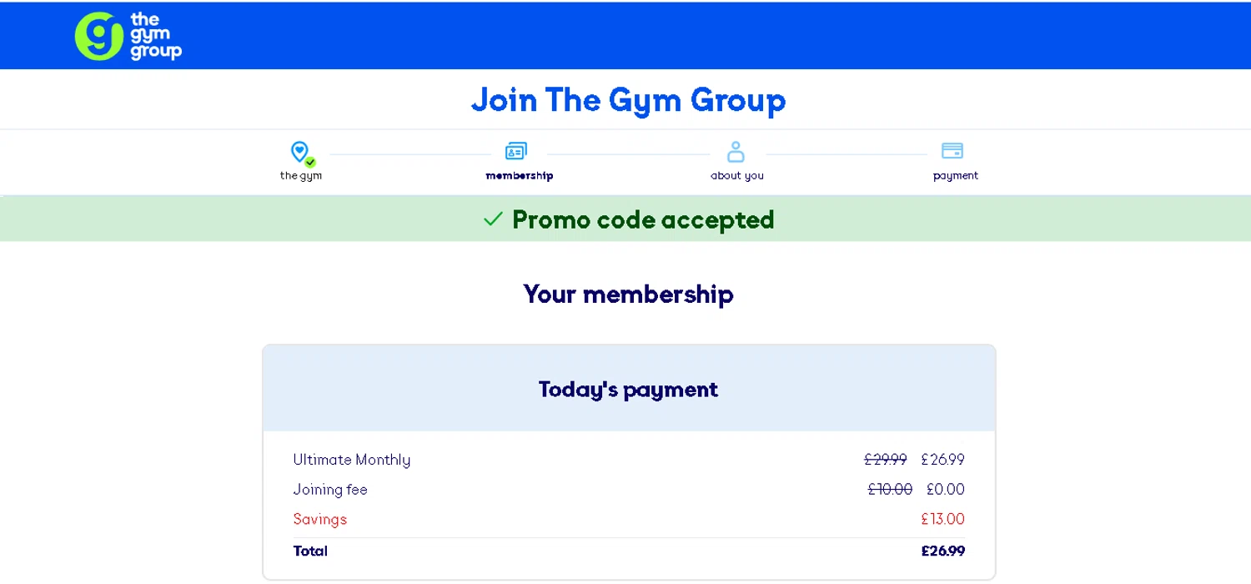
Task: Jump to the 'about you' step label
Action: pos(737,176)
